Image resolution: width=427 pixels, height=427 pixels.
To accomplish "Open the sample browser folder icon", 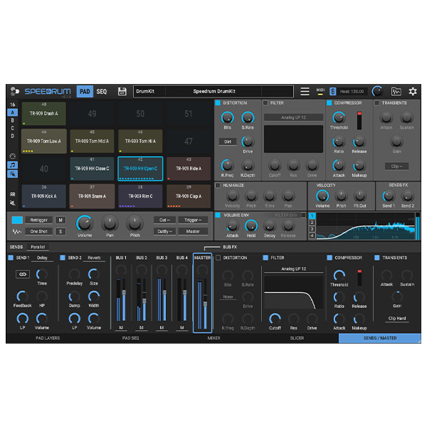I will 396,91.
